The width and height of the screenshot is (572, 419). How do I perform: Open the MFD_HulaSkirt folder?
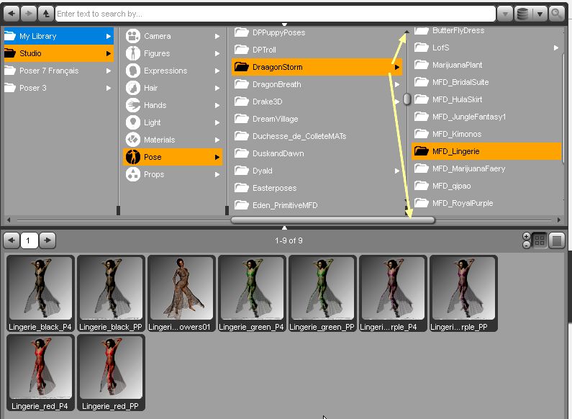click(486, 99)
